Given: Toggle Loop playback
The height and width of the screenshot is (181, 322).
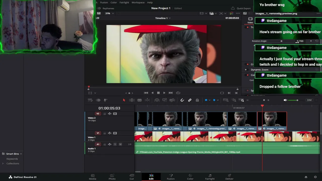Looking at the screenshot, I should click(178, 93).
